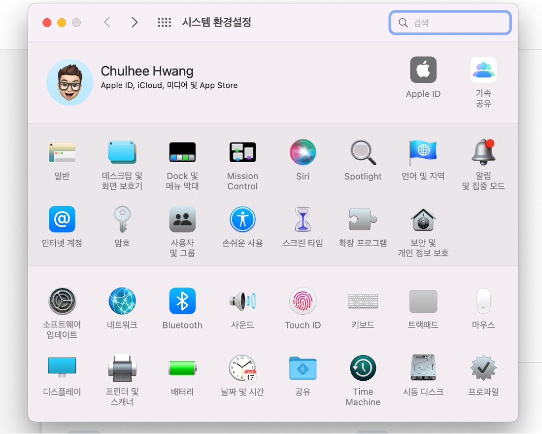542x434 pixels.
Task: Open 사용자 및 그룹 preferences
Action: [x=182, y=219]
